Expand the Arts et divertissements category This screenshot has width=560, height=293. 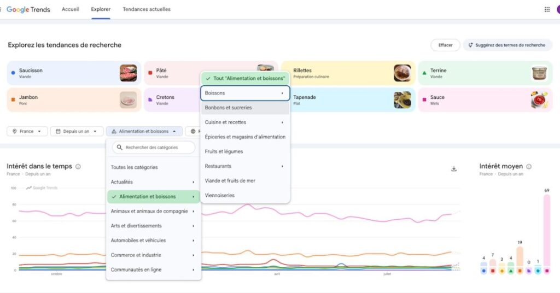click(x=154, y=226)
